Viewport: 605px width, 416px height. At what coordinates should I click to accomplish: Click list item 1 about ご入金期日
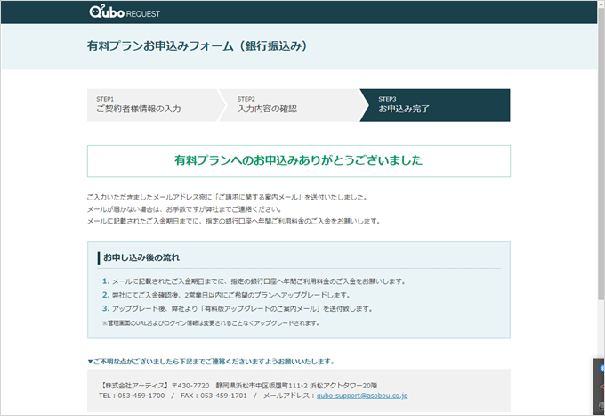coord(254,281)
